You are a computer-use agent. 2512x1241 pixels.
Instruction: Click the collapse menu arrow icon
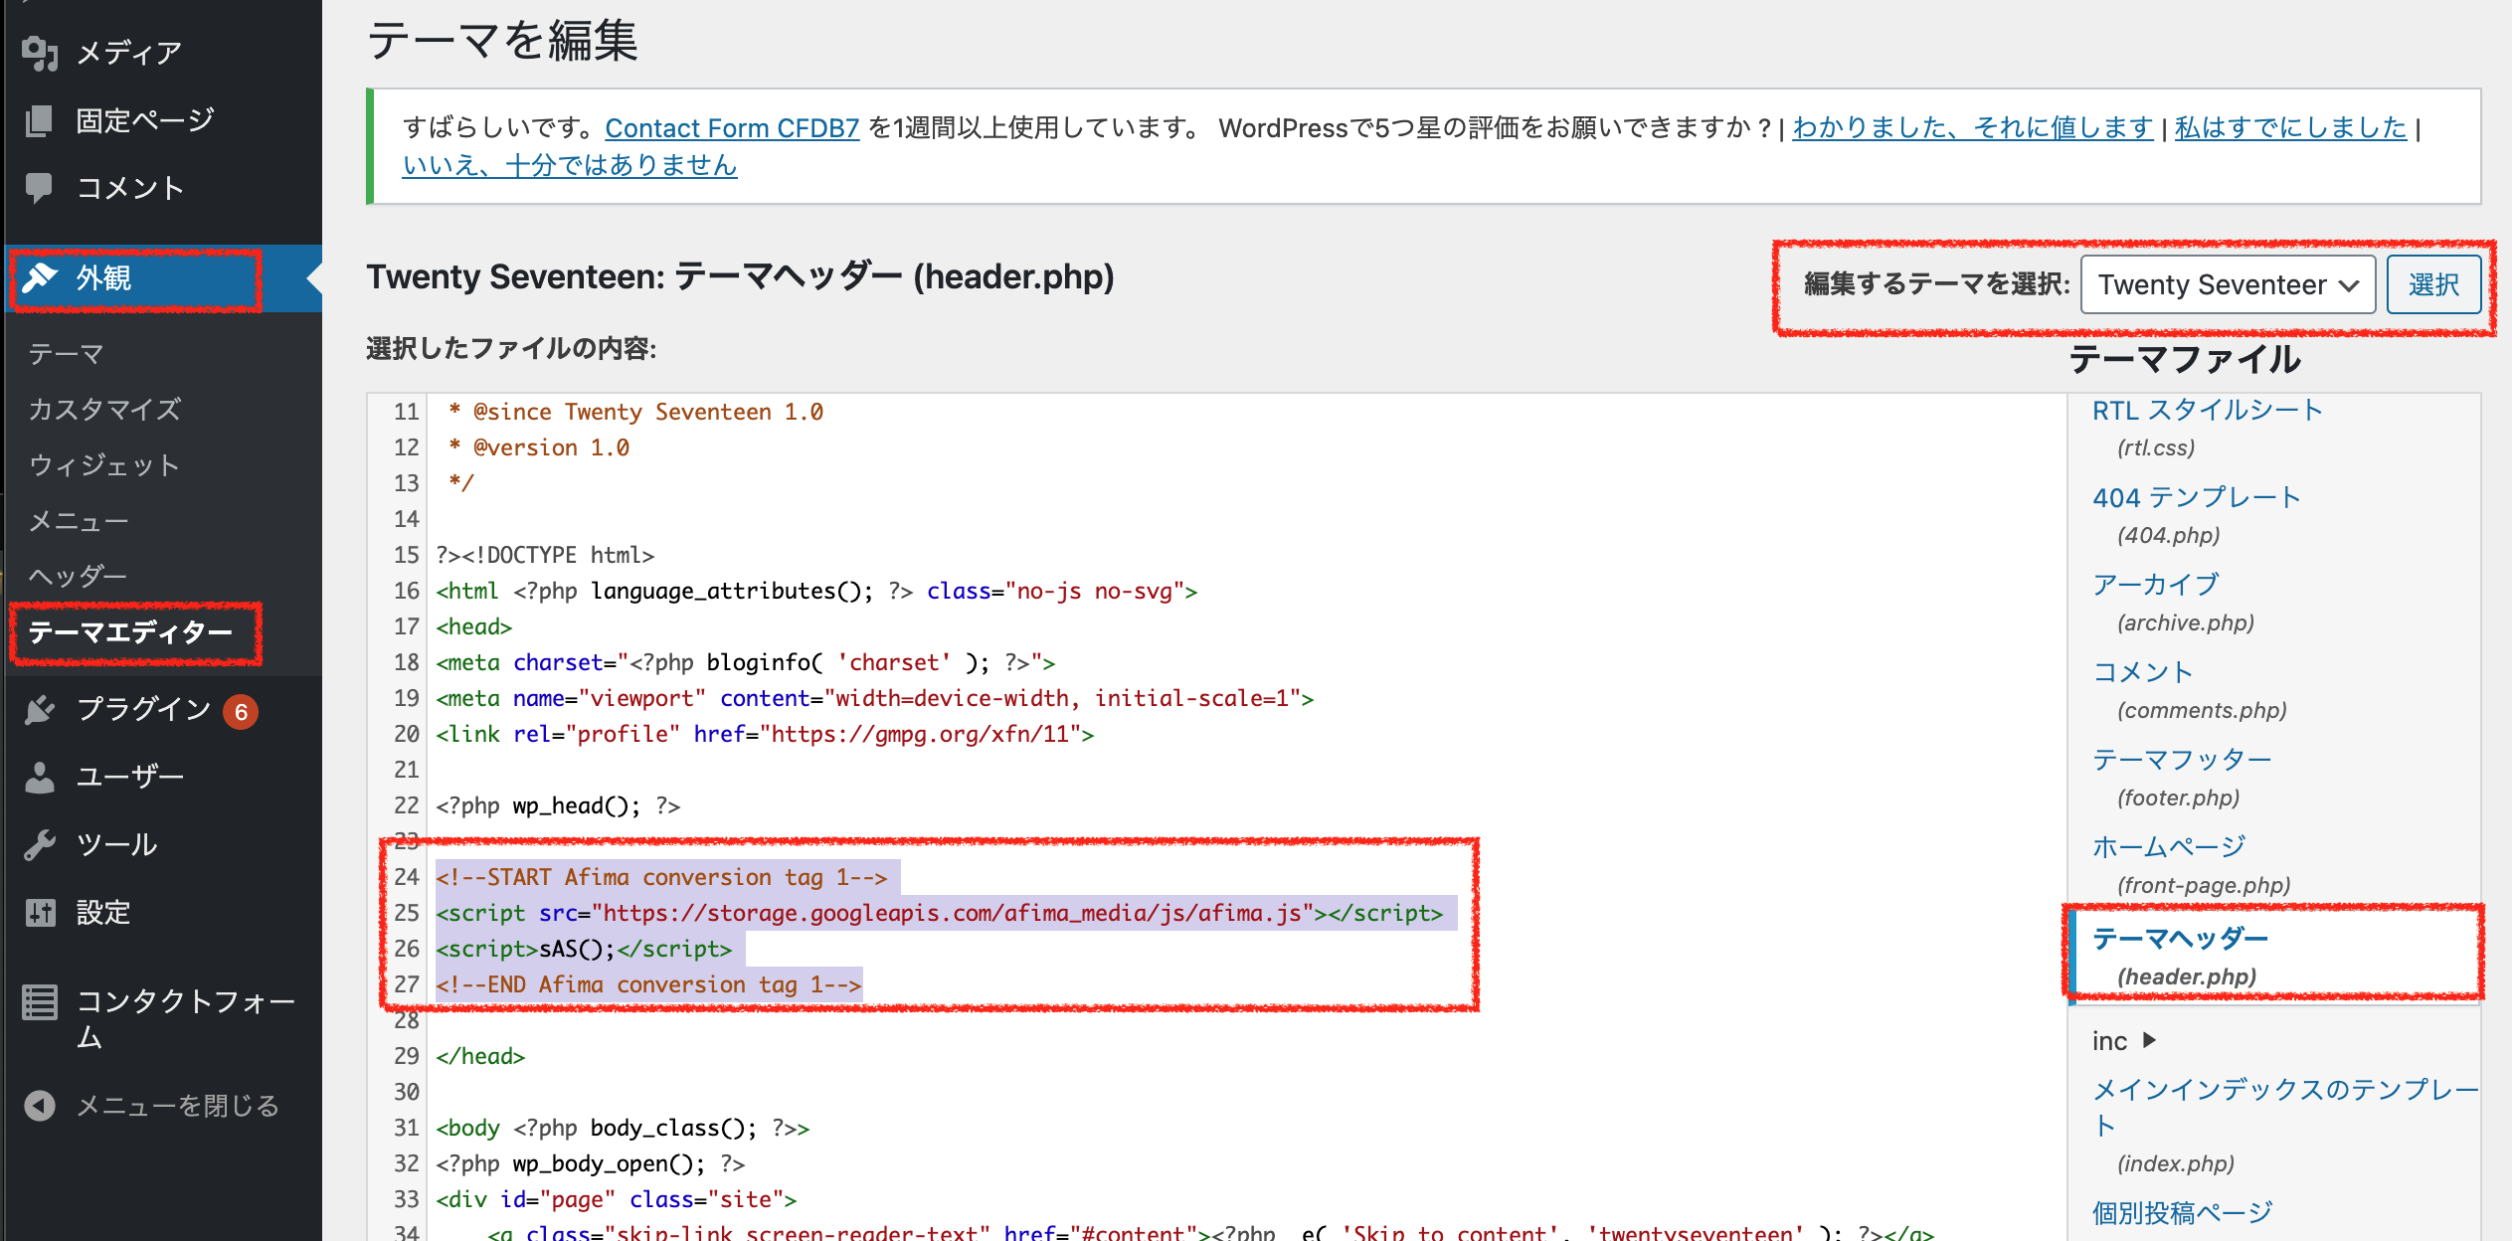click(40, 1106)
